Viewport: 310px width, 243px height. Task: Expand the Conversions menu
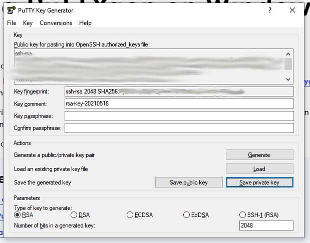pyautogui.click(x=56, y=23)
